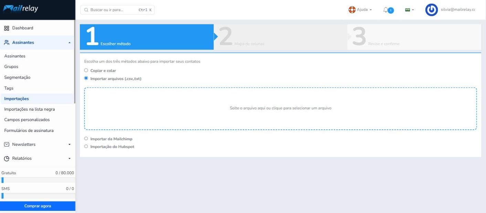Click the user avatar power icon
Screen dimensions: 486x213
pos(431,10)
